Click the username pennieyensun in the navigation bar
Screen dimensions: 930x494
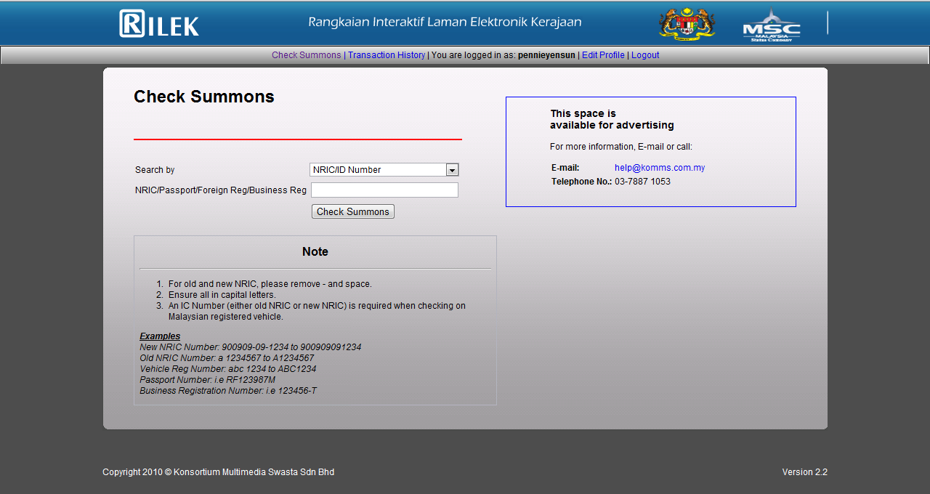(x=546, y=55)
